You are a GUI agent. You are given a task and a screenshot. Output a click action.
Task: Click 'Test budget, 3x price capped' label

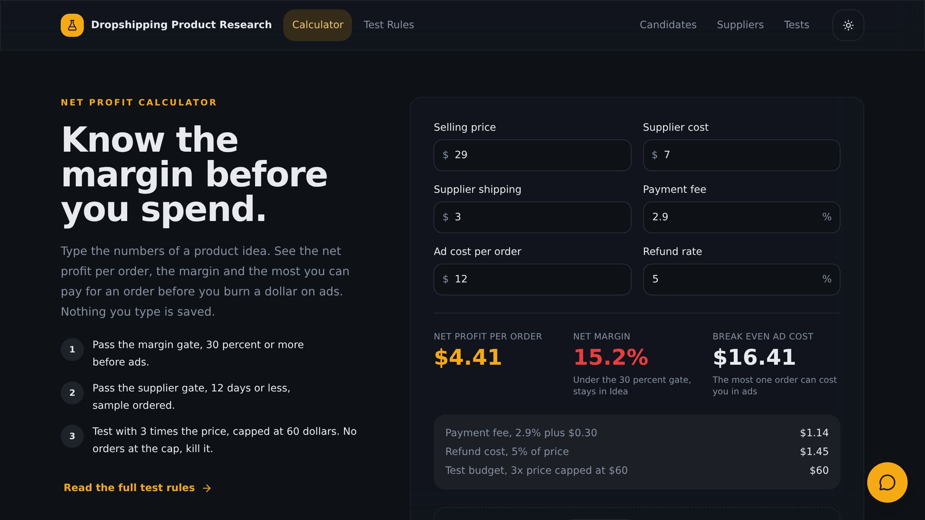pos(536,470)
